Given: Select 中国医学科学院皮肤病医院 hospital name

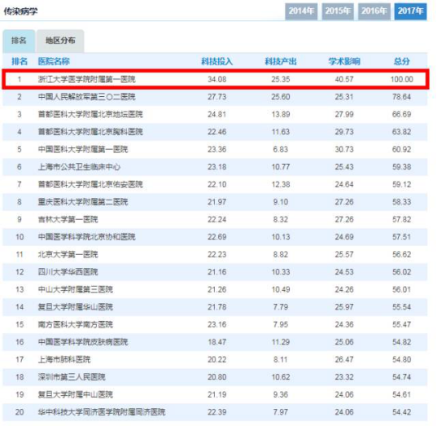Looking at the screenshot, I should tap(83, 342).
